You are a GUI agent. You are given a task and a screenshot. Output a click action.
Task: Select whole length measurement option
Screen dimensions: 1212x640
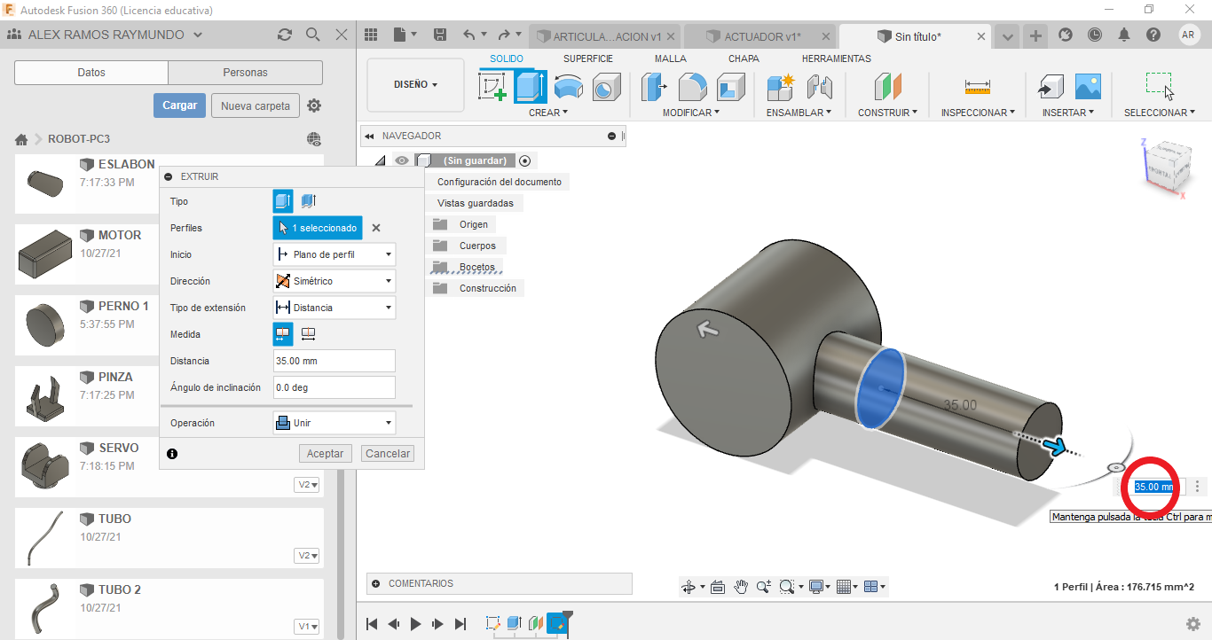coord(308,334)
